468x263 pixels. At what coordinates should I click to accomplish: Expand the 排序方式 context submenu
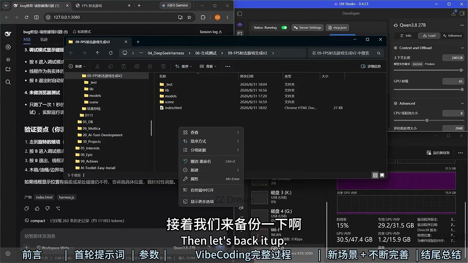211,141
